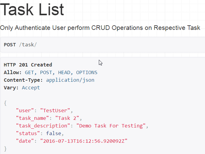
Task: Click the "Task 2" JSON value
Action: point(69,118)
